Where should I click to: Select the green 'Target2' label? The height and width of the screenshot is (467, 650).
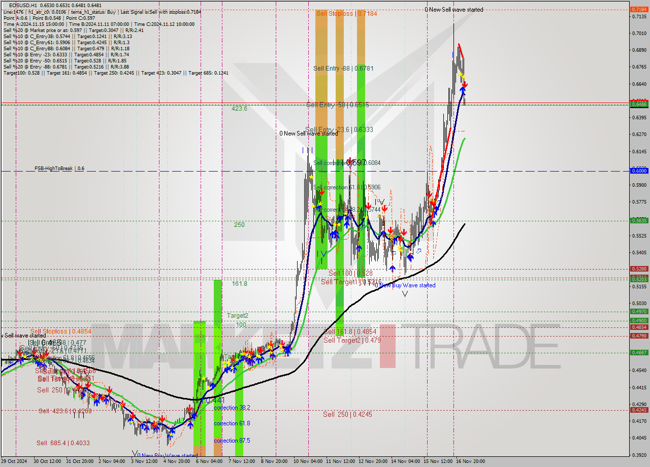(x=237, y=316)
